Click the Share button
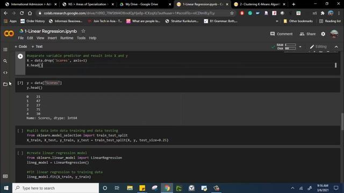 pyautogui.click(x=307, y=34)
